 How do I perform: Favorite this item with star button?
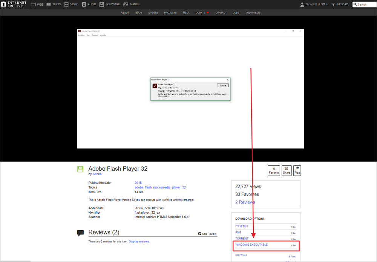pos(274,171)
